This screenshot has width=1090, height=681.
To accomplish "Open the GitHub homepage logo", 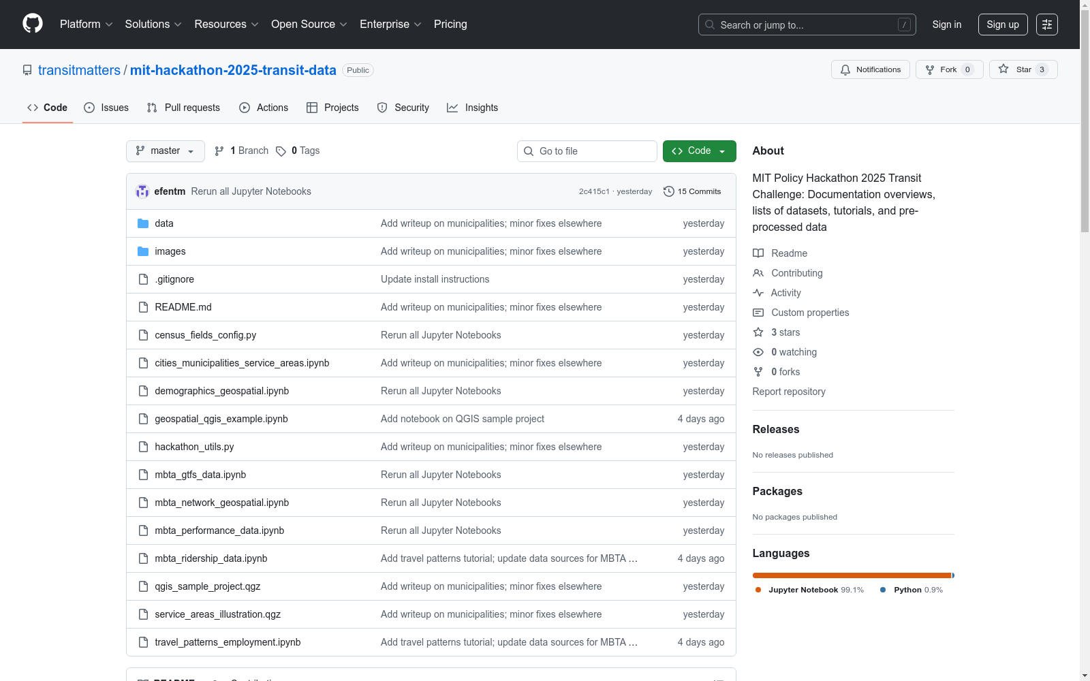I will click(33, 24).
